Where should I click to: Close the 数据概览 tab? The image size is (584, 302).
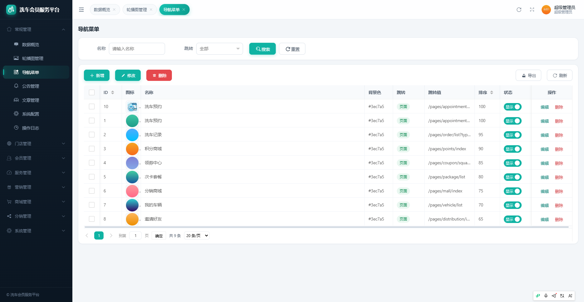coord(114,10)
